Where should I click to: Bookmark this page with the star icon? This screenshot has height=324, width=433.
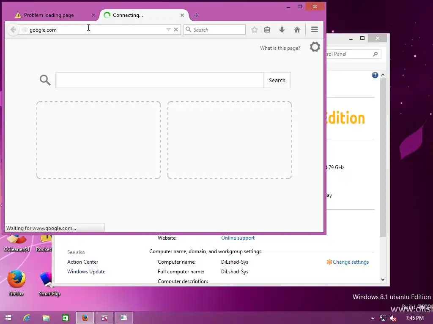(x=254, y=30)
